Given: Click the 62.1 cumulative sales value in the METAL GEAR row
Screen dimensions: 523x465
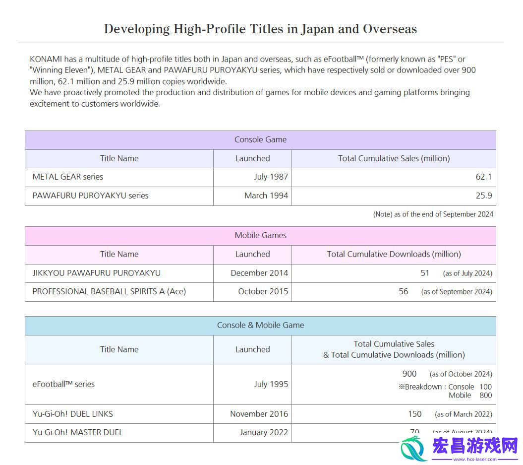Looking at the screenshot, I should tap(484, 177).
